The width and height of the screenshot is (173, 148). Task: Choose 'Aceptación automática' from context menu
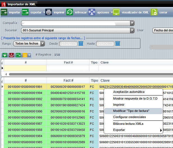[x=129, y=92]
